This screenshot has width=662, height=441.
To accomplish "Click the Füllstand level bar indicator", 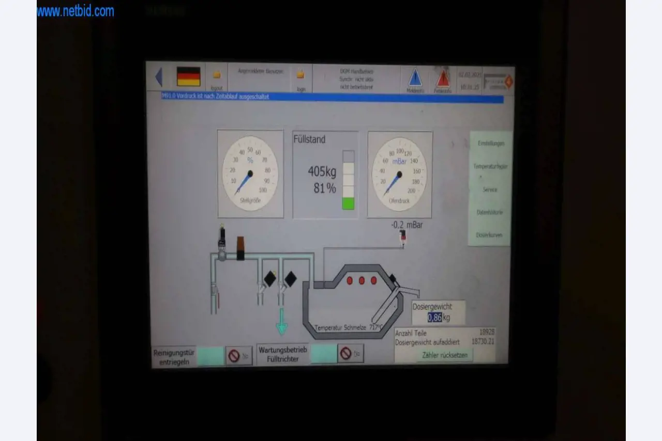I will (x=348, y=180).
